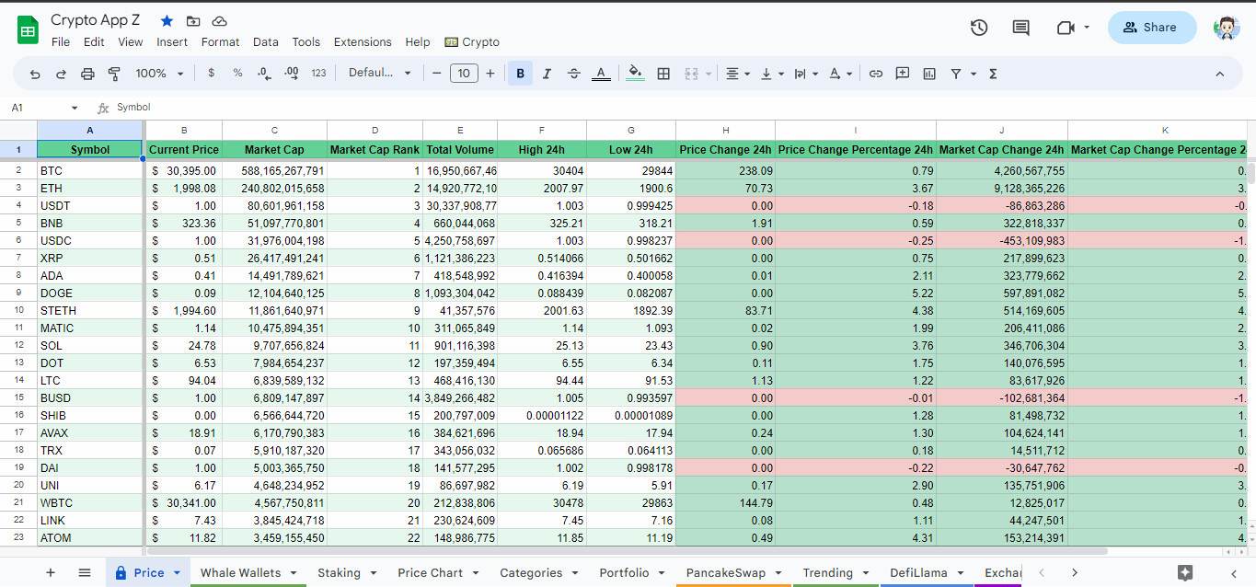Open the text color picker
This screenshot has width=1256, height=587.
(601, 74)
